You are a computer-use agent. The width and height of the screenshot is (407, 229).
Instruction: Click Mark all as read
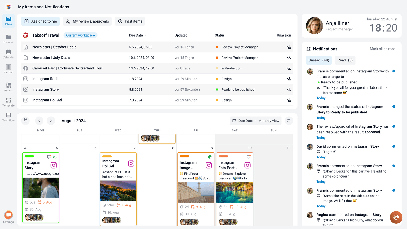(x=382, y=49)
